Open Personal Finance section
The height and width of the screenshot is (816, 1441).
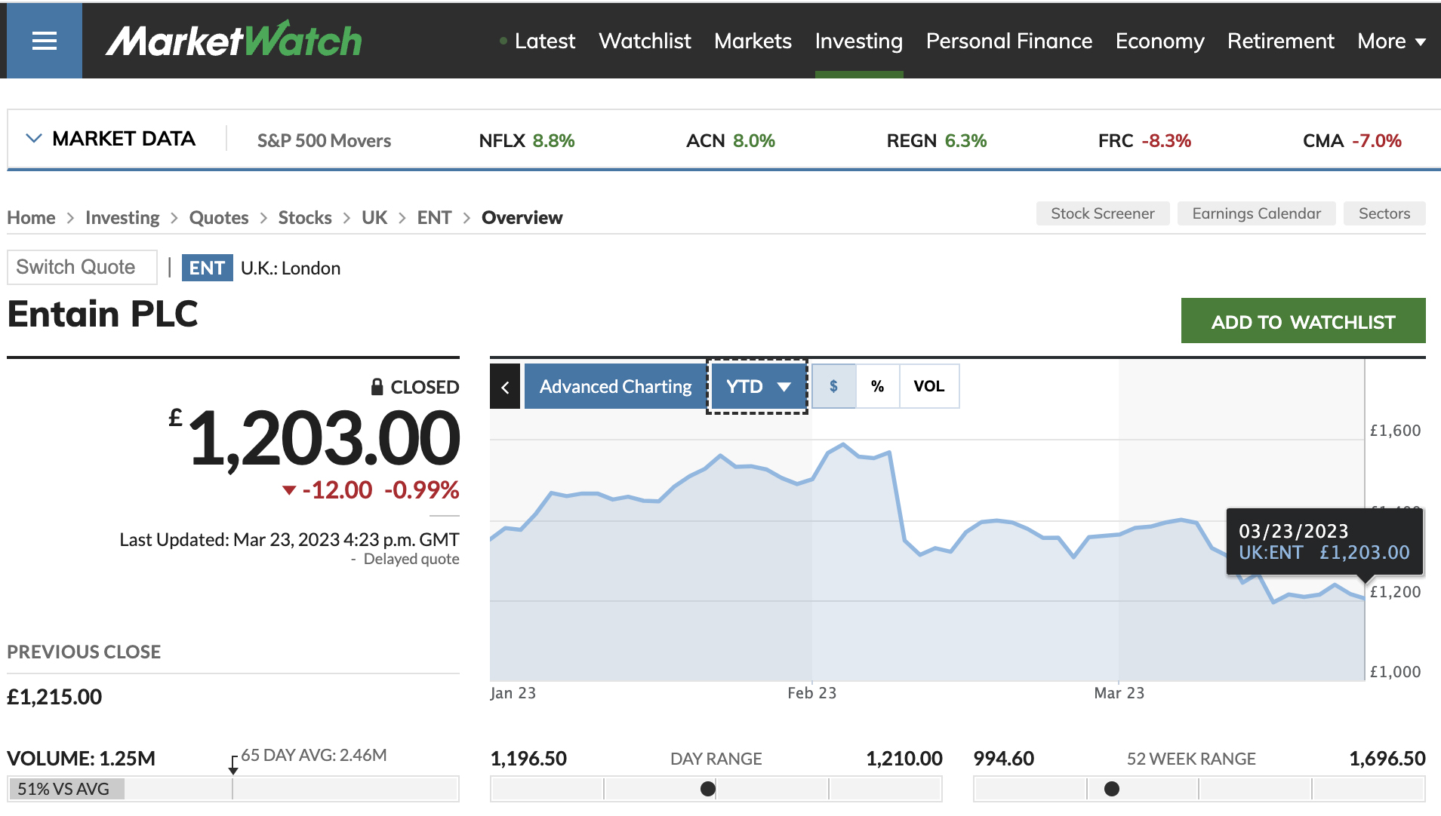point(1009,41)
